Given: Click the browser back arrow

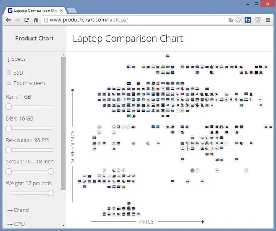Looking at the screenshot, I should pos(8,20).
